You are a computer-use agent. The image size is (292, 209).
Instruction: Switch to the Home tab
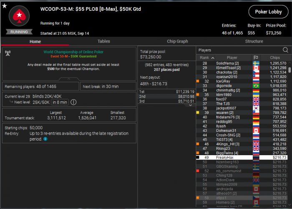[35, 42]
